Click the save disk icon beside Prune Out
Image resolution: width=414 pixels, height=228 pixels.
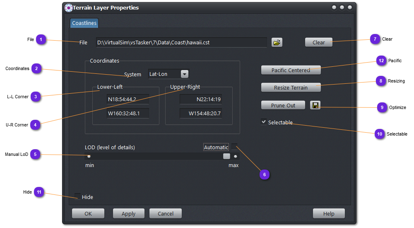click(x=315, y=105)
